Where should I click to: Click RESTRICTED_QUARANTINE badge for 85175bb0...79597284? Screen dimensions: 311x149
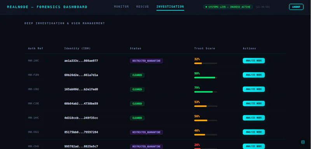click(147, 132)
